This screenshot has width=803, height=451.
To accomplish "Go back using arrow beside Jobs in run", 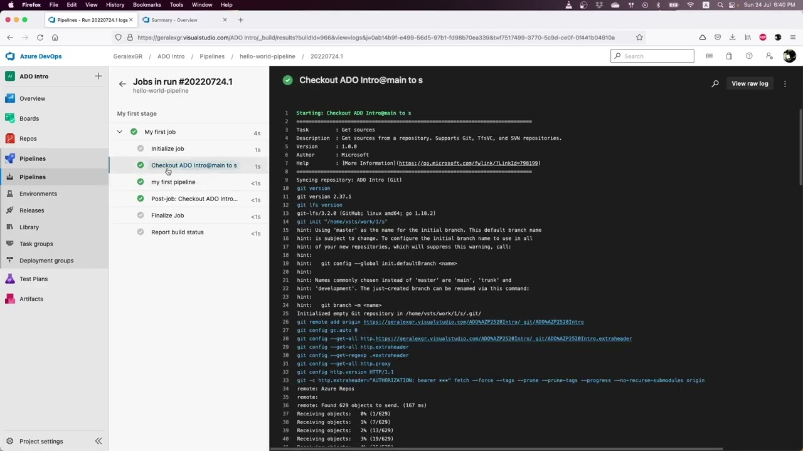I will coord(122,83).
